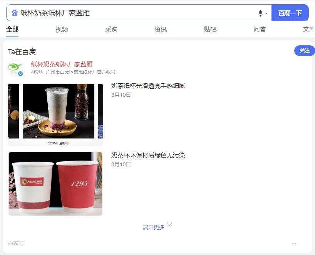The width and height of the screenshot is (315, 255).
Task: Open thumbnail of red and white paper cups
Action: click(x=55, y=184)
